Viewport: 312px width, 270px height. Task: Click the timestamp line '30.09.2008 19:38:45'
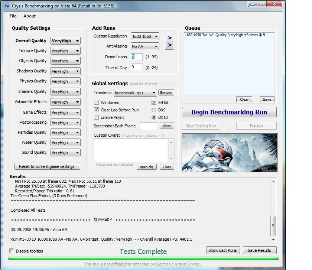click(39, 230)
